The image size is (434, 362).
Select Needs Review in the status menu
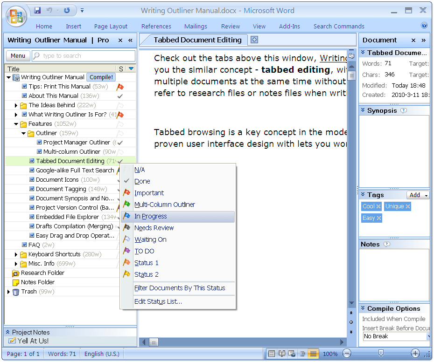pyautogui.click(x=154, y=228)
